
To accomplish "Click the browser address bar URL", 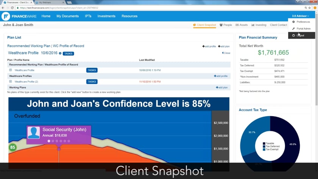I will 59,8.
